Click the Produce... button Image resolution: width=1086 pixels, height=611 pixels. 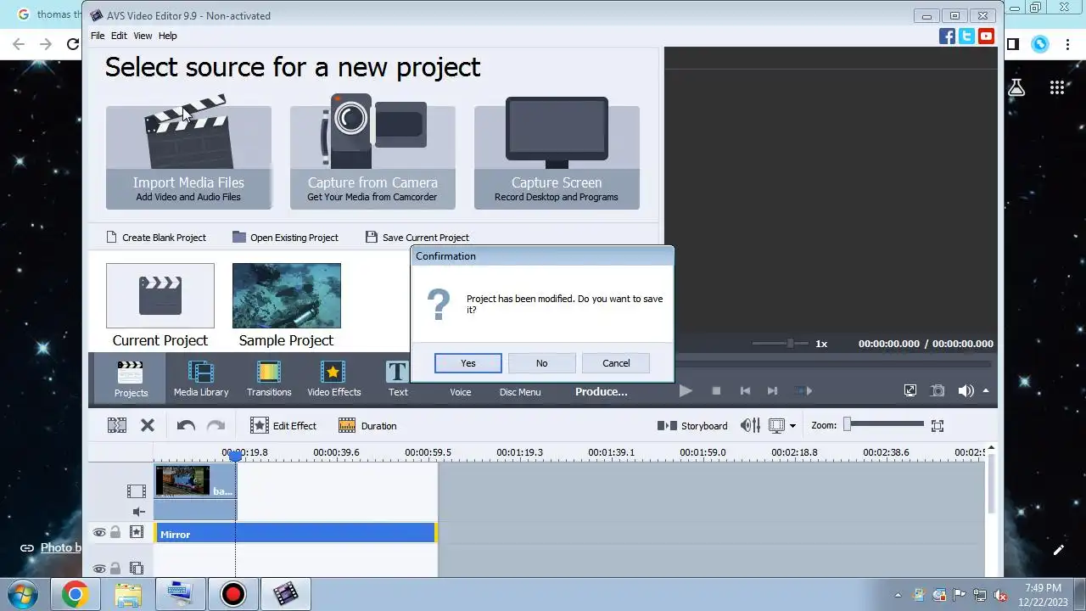tap(602, 391)
